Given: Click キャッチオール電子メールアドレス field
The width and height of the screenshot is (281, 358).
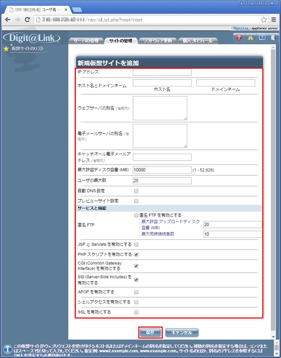Looking at the screenshot, I should pos(162,157).
